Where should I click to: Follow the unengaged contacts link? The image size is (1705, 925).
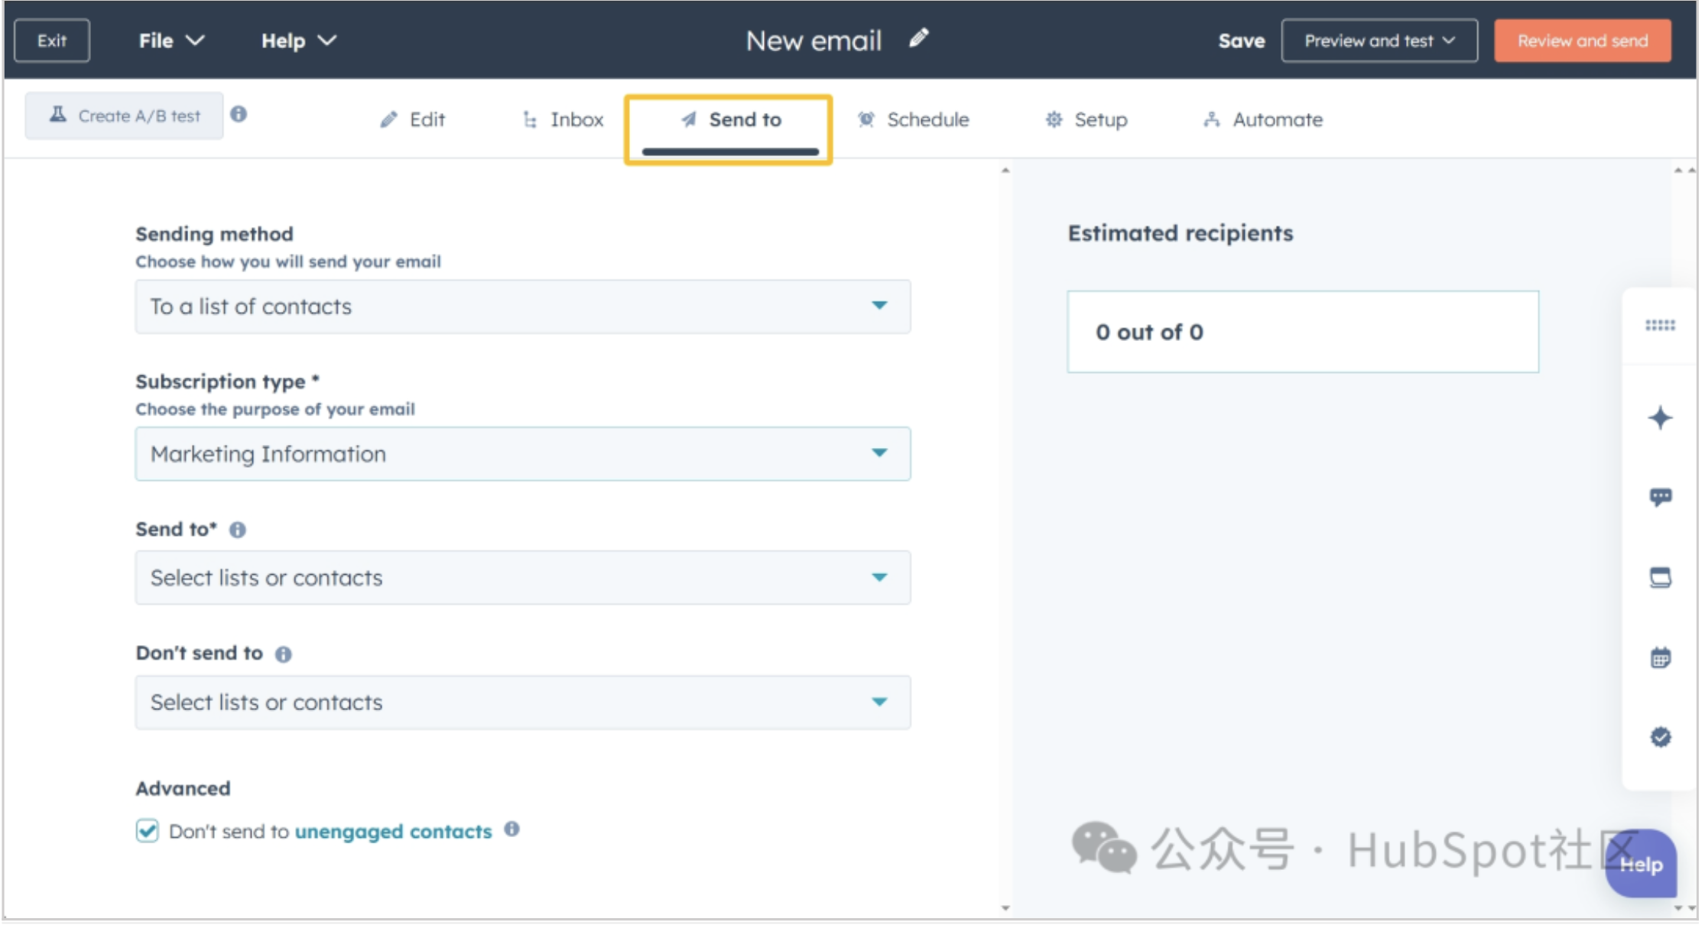pos(393,831)
